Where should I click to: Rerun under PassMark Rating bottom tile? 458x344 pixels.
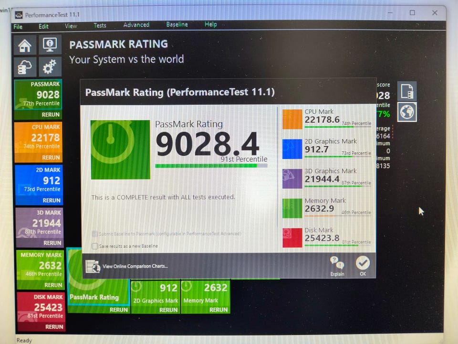119,310
